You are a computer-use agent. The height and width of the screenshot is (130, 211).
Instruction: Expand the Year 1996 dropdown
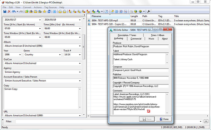click(x=20, y=55)
